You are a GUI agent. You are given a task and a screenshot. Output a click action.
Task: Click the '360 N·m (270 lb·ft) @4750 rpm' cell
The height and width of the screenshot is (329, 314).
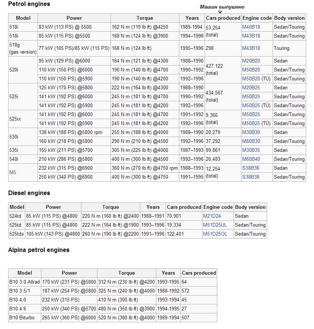tap(145, 168)
